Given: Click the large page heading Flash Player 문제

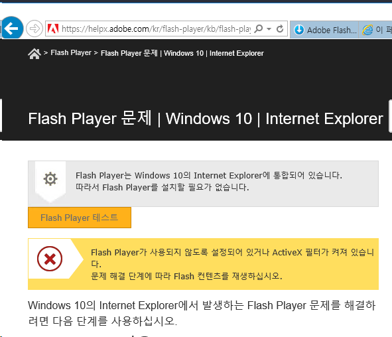Looking at the screenshot, I should [x=205, y=118].
